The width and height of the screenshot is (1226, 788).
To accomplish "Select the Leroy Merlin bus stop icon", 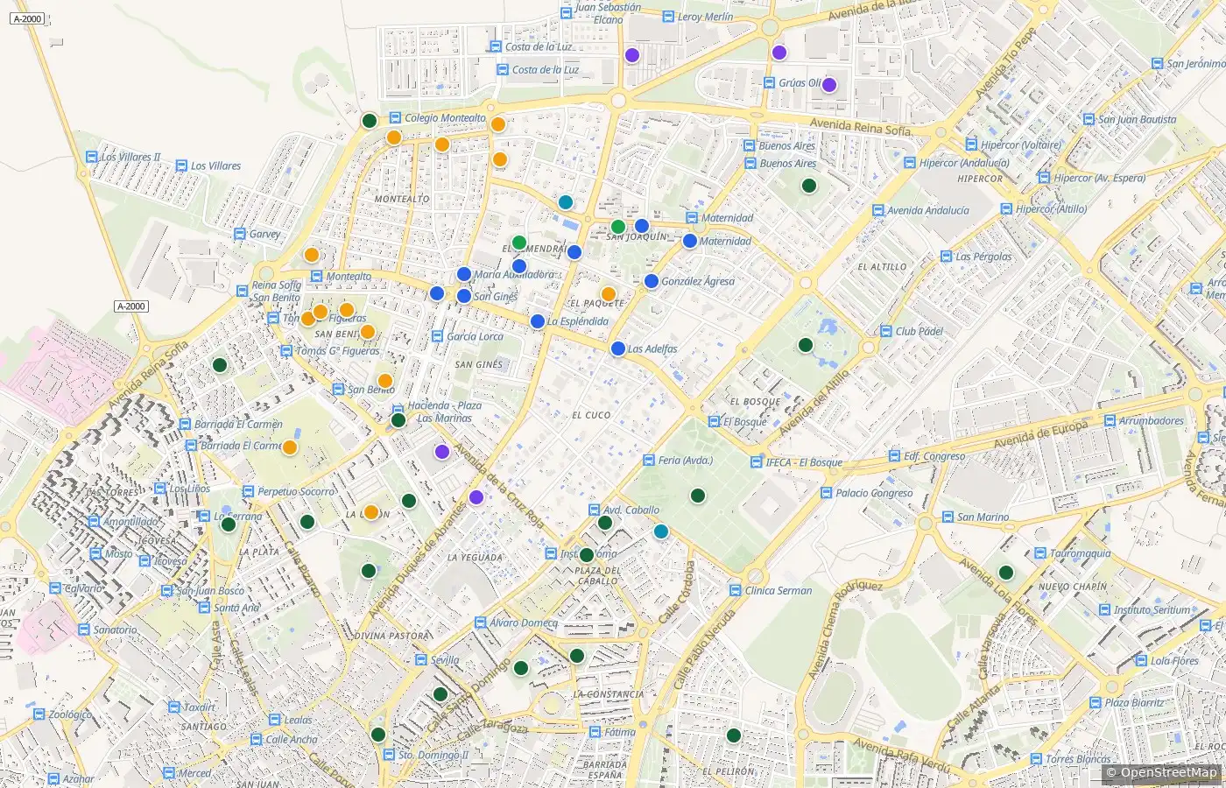I will [668, 17].
